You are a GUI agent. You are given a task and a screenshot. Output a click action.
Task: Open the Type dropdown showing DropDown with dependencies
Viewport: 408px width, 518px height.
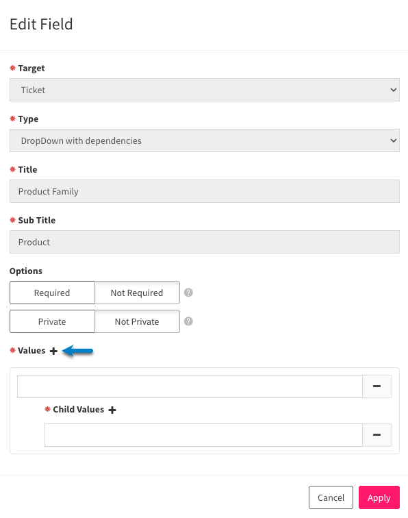click(205, 140)
